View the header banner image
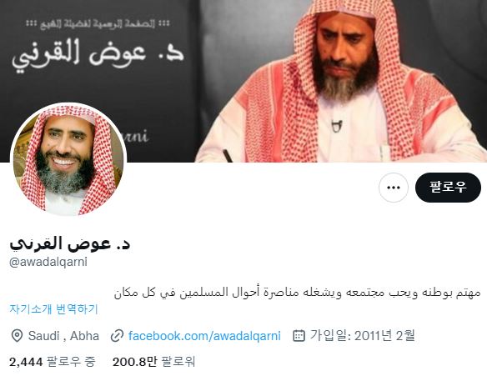This screenshot has width=487, height=381. pos(243,81)
